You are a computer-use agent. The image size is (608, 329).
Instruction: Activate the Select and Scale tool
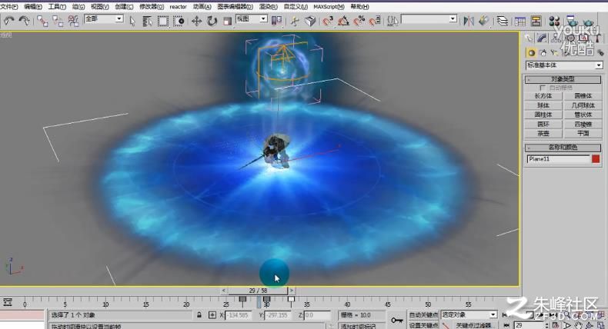[227, 22]
